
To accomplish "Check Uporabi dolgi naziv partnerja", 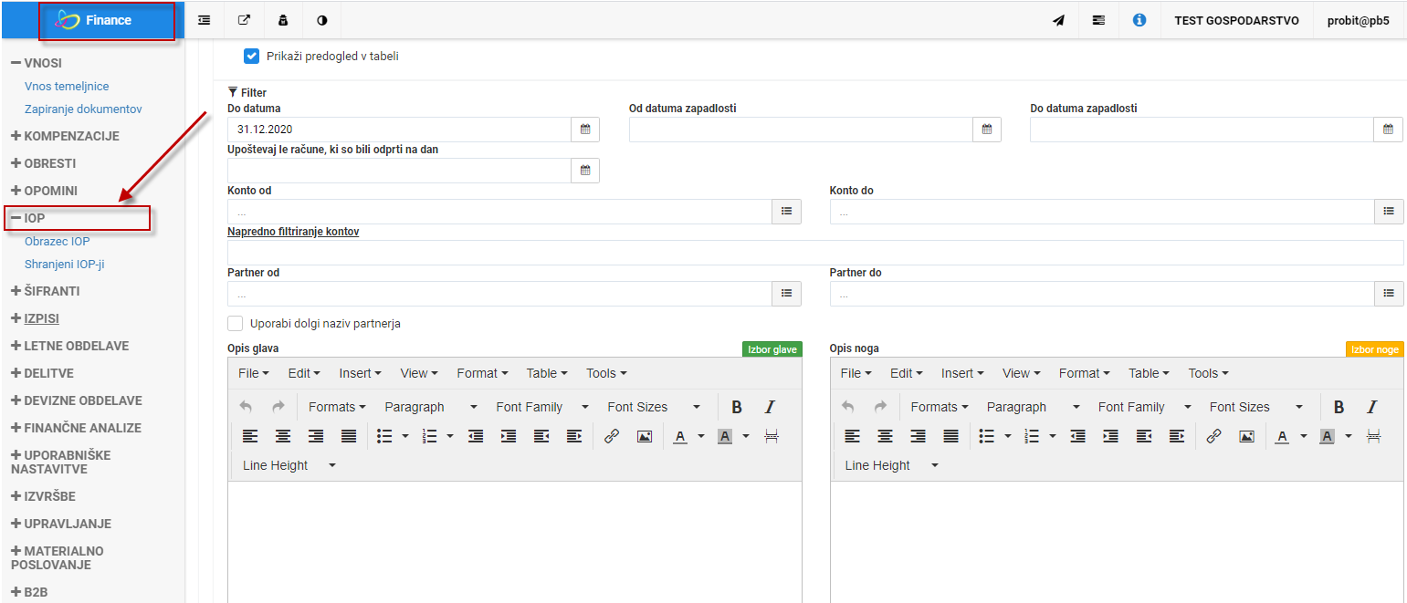I will [236, 323].
